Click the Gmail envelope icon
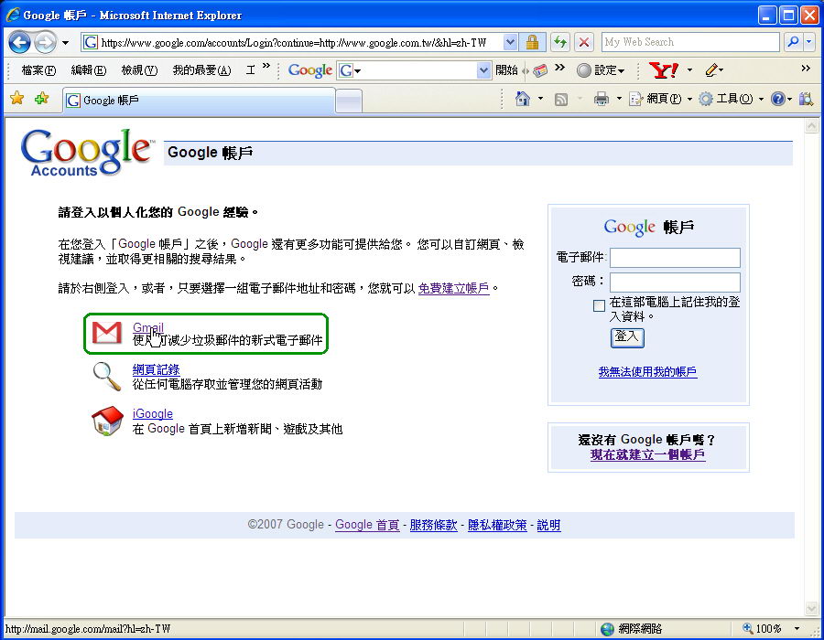Screen dimensions: 824x640 (107, 333)
